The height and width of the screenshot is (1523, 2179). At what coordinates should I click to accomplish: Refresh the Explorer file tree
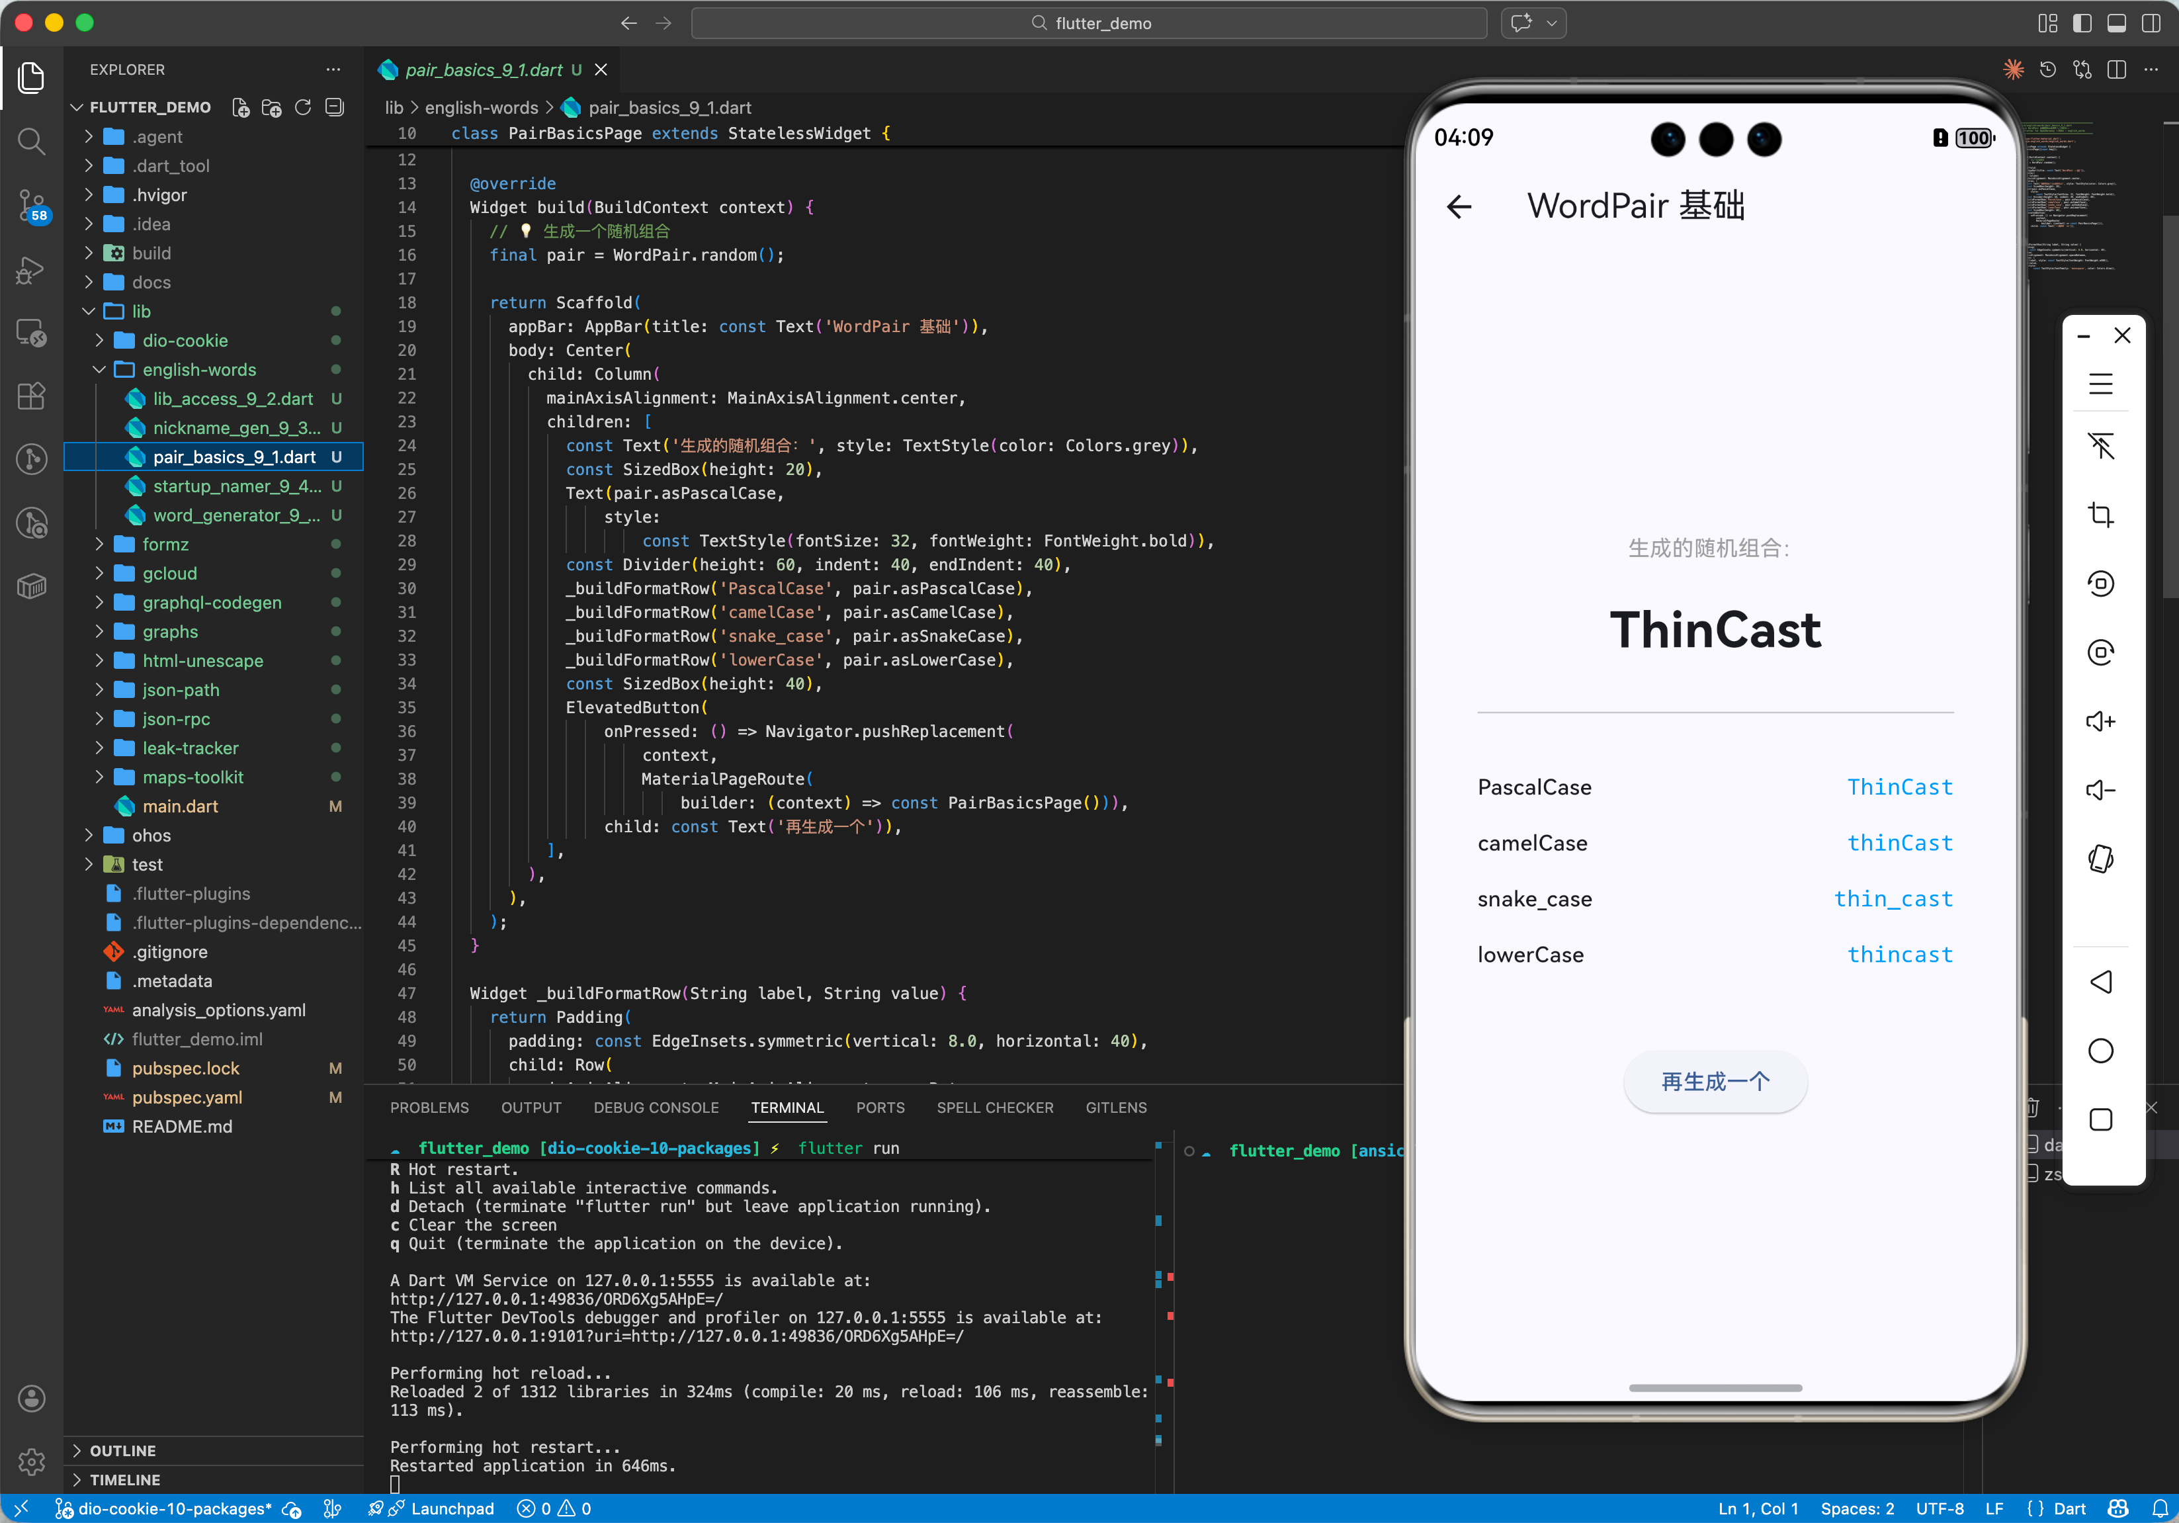pos(303,107)
